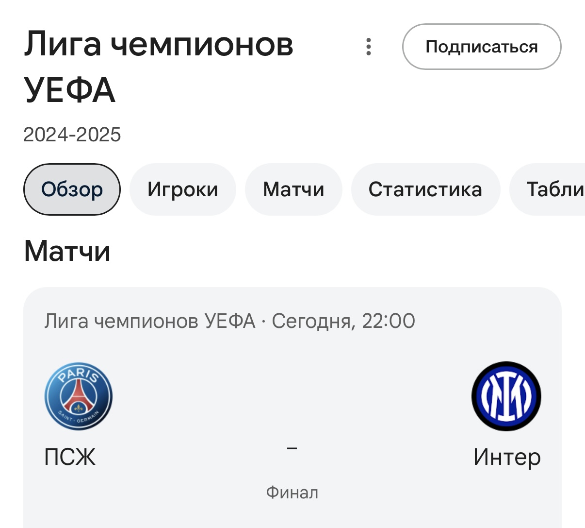Open the ПСЖ team name
Screen dimensions: 585x528
70,457
